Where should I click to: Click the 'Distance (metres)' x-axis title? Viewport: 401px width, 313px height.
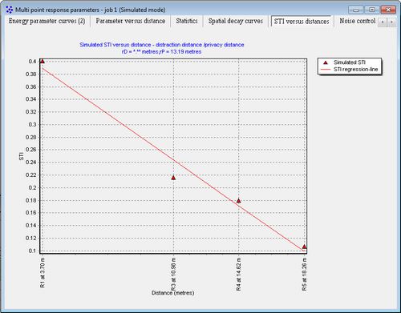point(173,293)
